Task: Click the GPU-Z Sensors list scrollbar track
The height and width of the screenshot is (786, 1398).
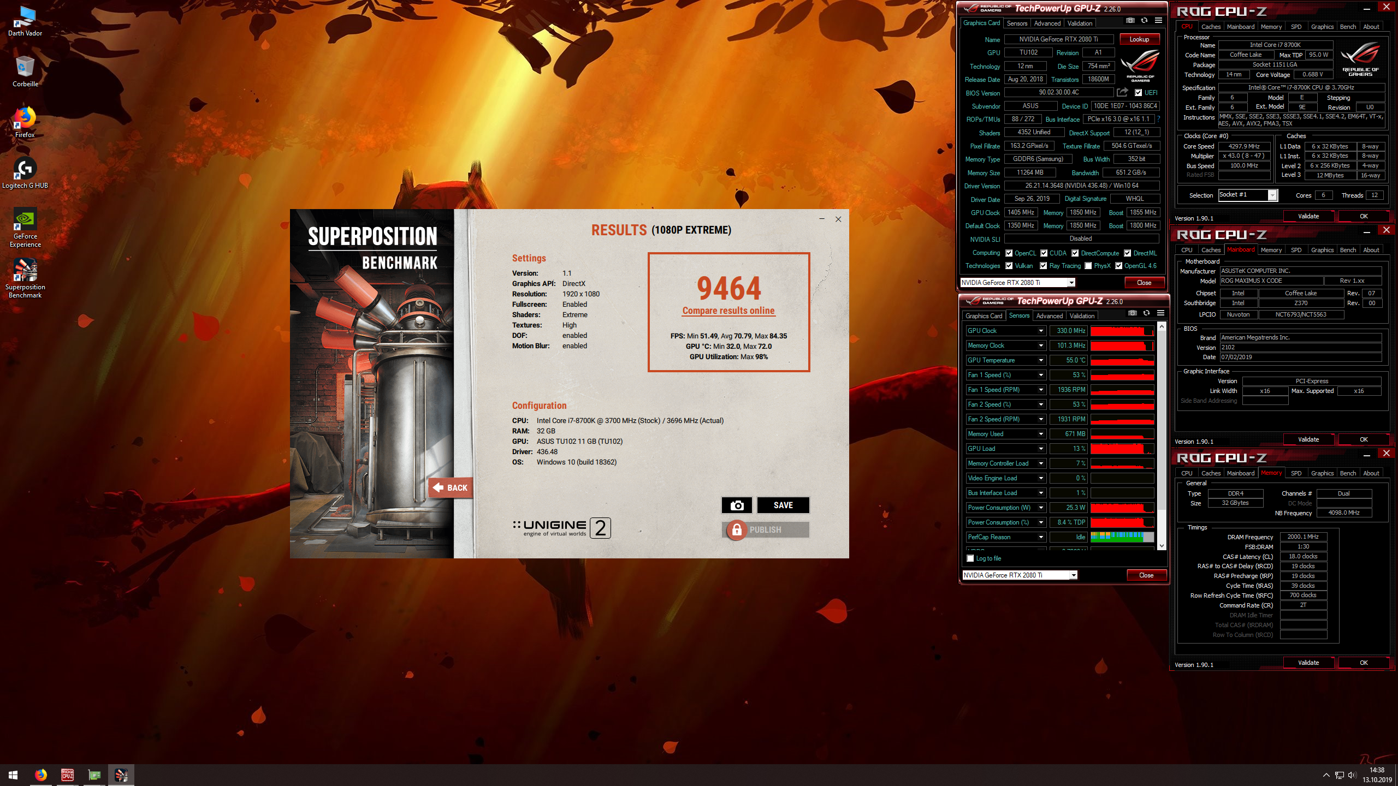Action: tap(1162, 437)
